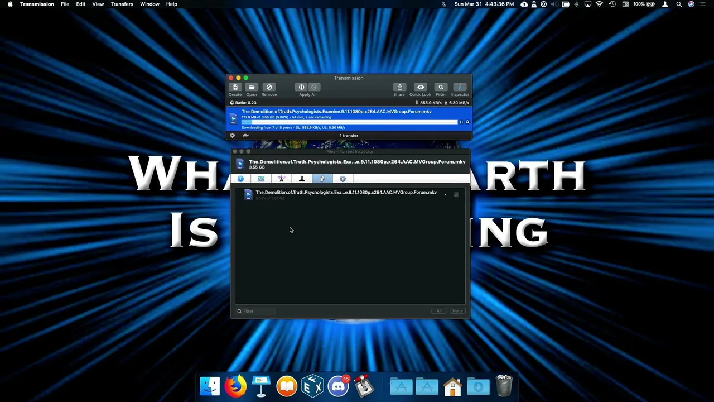Open the Trash in Dock
714x402 pixels.
[x=504, y=386]
